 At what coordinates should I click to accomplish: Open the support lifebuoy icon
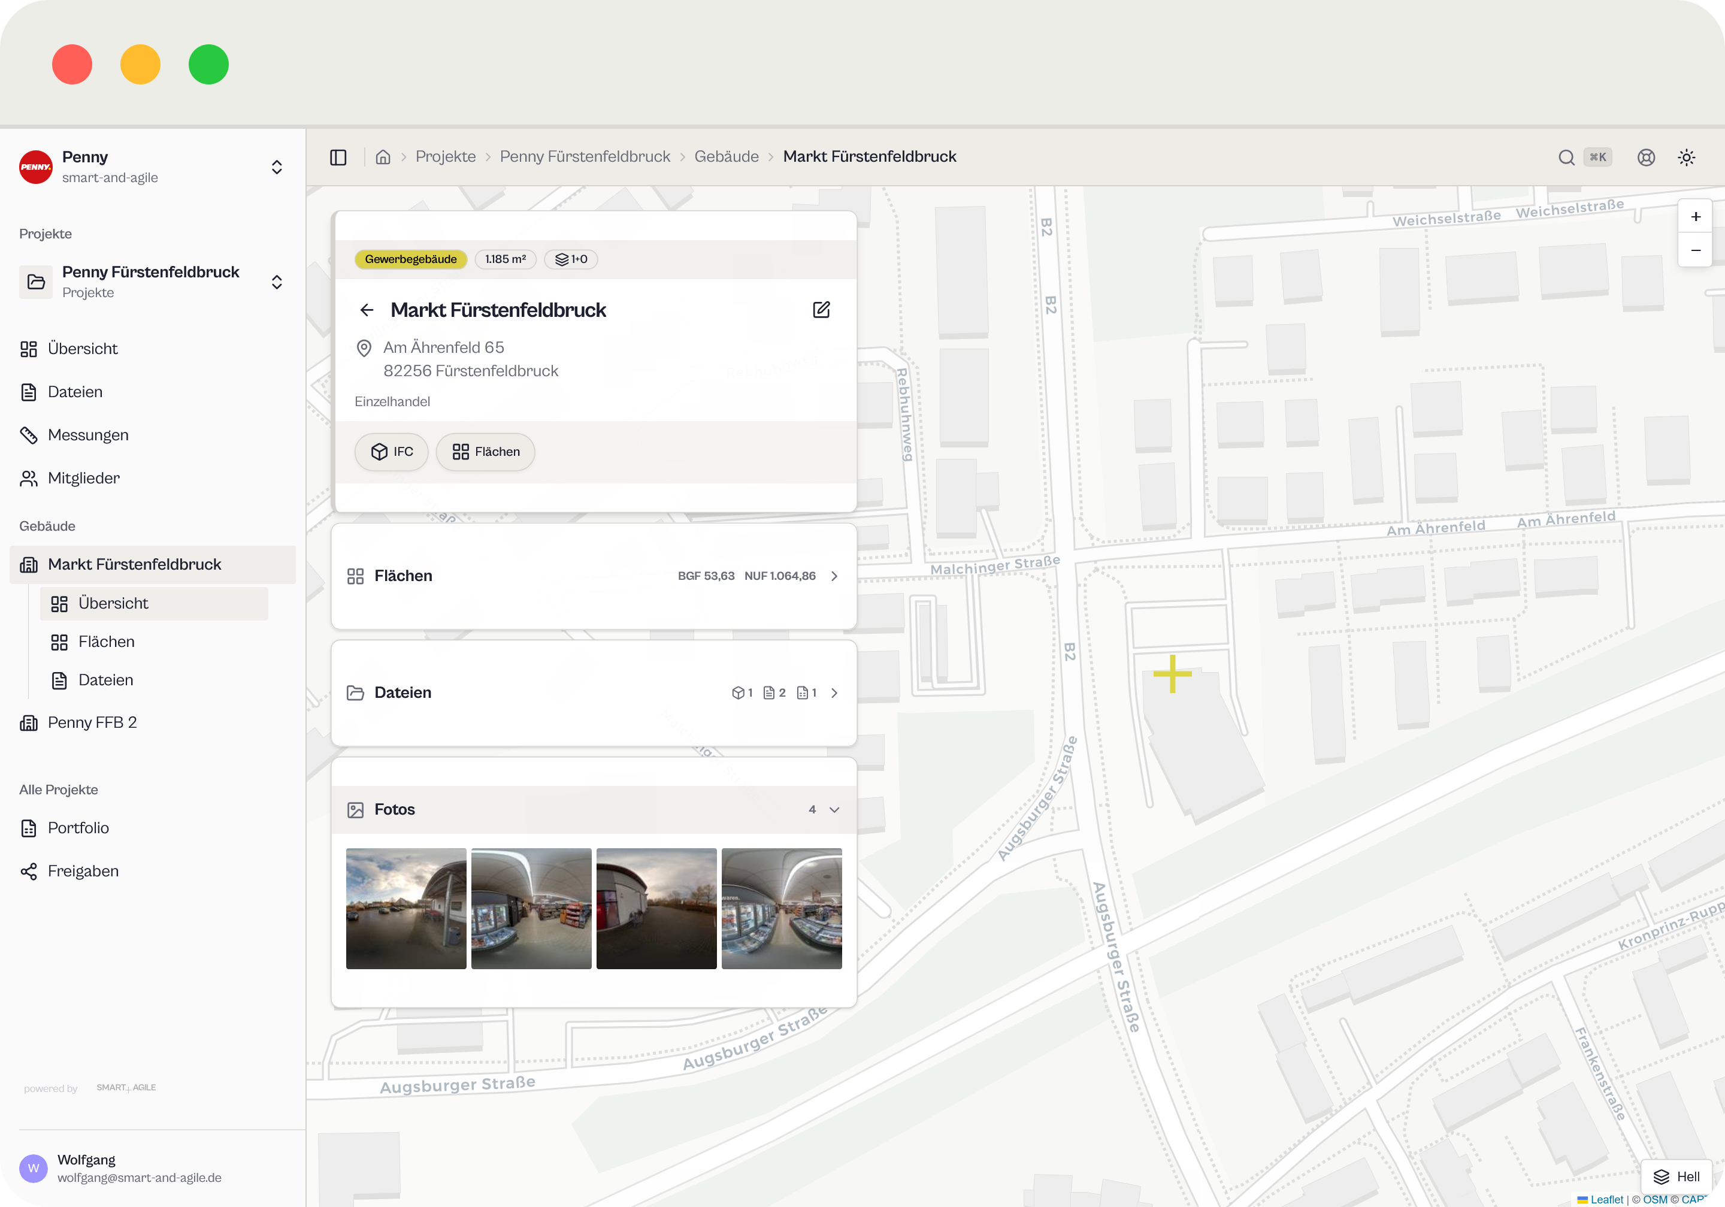(x=1646, y=157)
